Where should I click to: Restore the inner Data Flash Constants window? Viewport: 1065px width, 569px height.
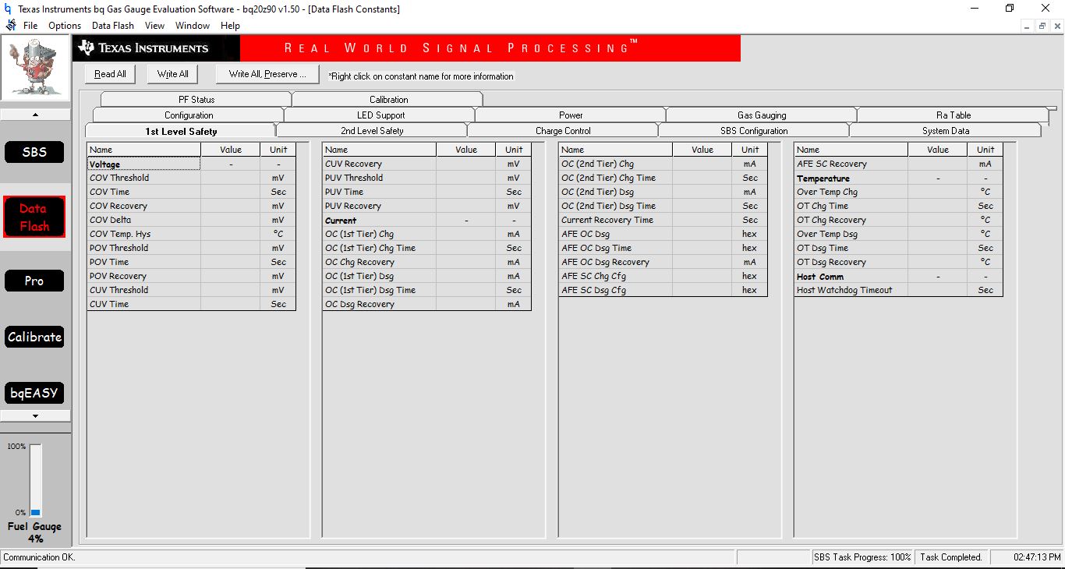click(1042, 26)
